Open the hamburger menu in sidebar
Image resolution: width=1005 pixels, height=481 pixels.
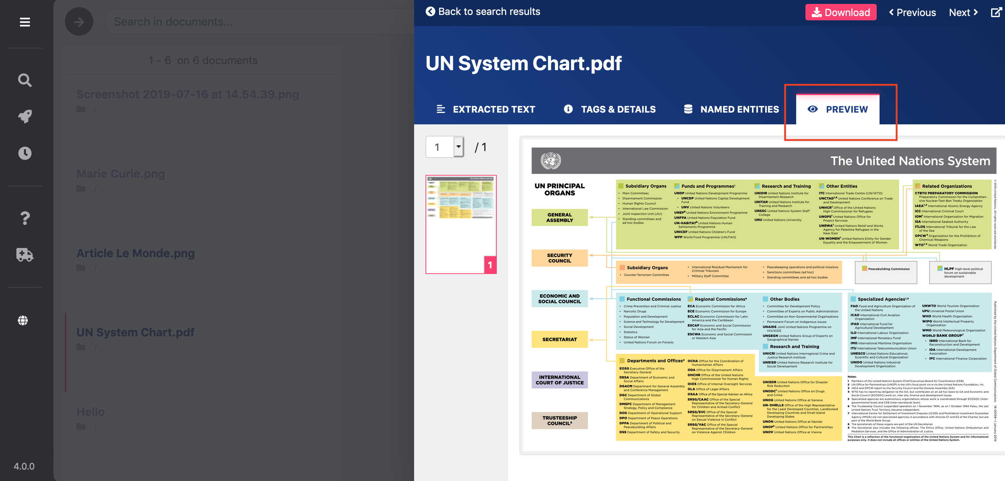(25, 22)
